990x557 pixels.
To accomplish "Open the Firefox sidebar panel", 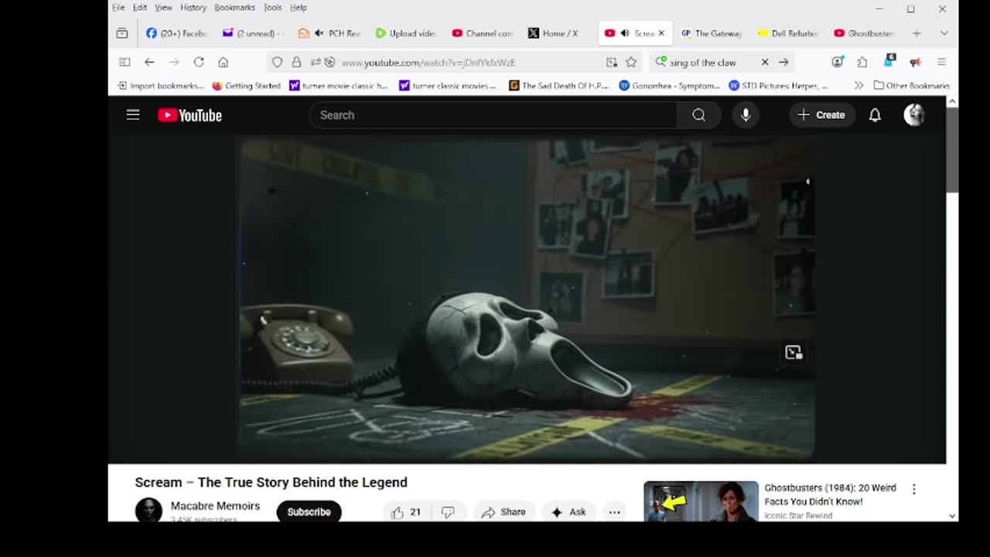I will point(125,62).
